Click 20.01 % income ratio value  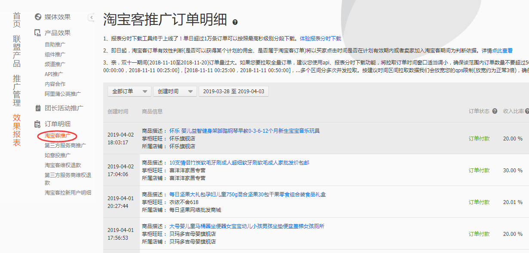(x=513, y=202)
